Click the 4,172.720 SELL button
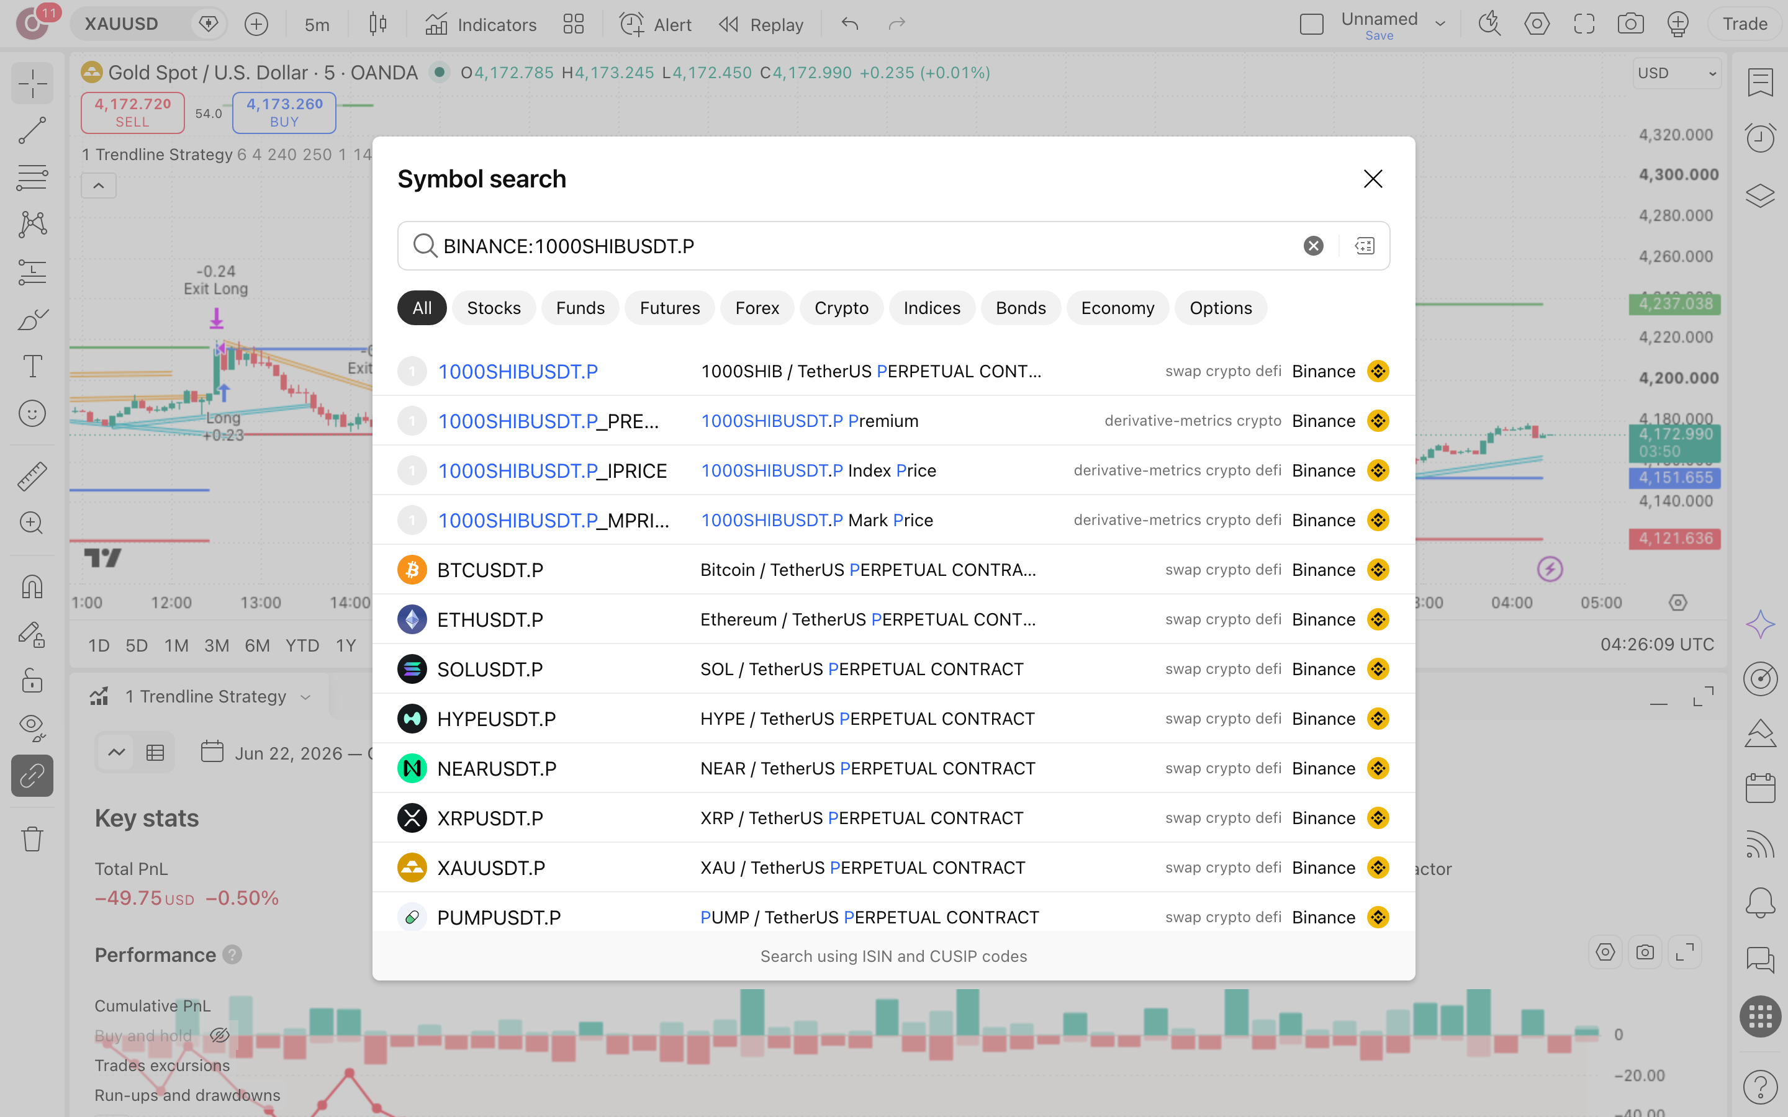This screenshot has height=1117, width=1788. point(132,112)
